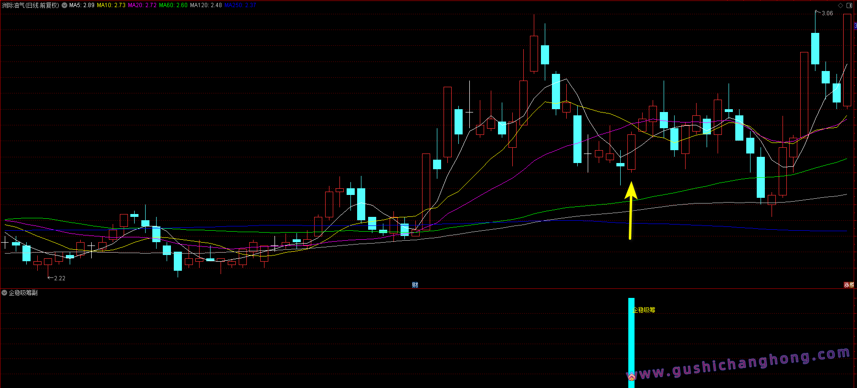Viewport: 857px width, 388px height.
Task: Click the yellow arrow annotation on chart
Action: (631, 210)
